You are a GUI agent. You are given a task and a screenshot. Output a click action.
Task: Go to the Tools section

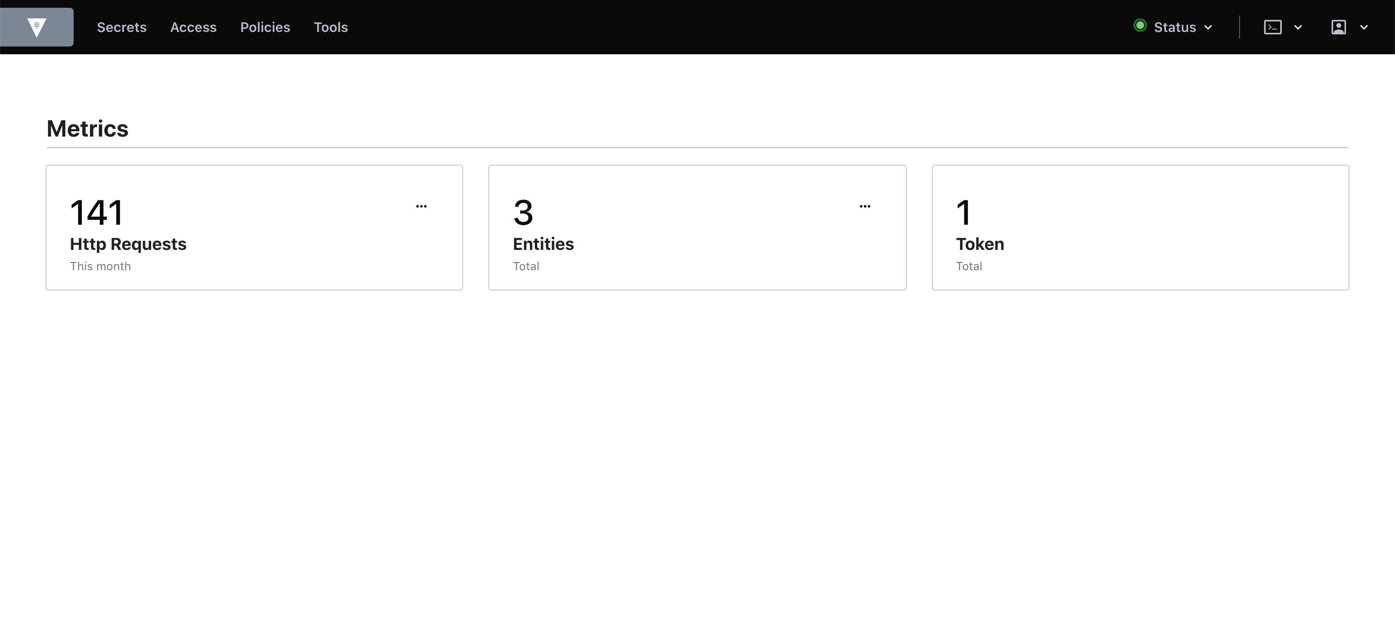[x=330, y=27]
